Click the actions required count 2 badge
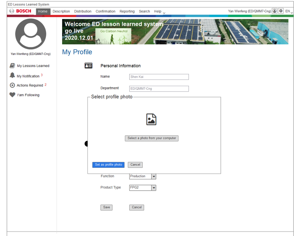 (45, 85)
